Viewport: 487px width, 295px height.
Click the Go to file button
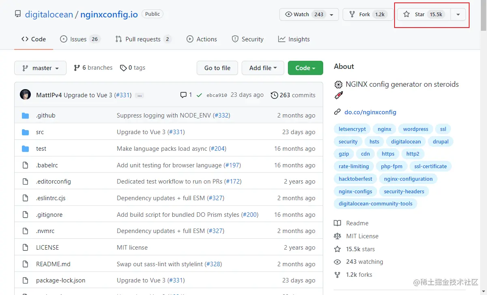217,68
